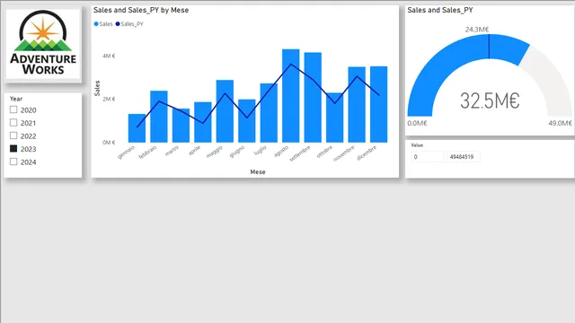Click the 4M € axis label
Image resolution: width=575 pixels, height=323 pixels.
[109, 56]
